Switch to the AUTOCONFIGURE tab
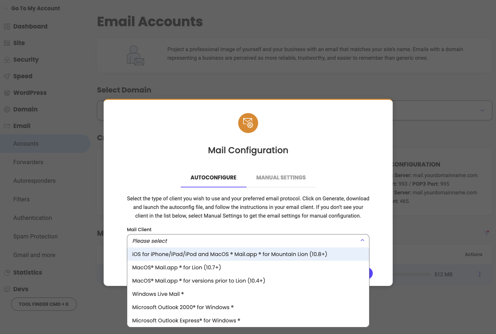 click(x=213, y=177)
